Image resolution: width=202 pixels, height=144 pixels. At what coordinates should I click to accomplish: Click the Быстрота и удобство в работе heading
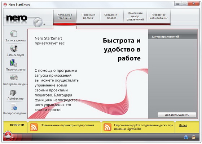click(x=122, y=49)
